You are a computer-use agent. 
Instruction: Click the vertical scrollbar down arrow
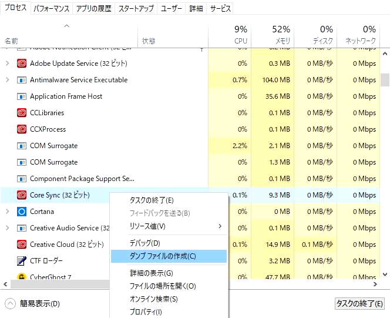click(385, 275)
